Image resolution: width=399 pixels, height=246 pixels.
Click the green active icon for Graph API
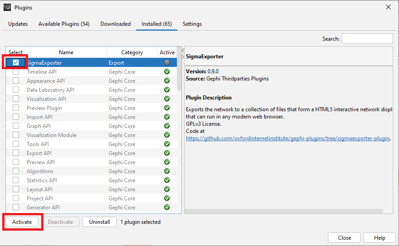coord(167,126)
